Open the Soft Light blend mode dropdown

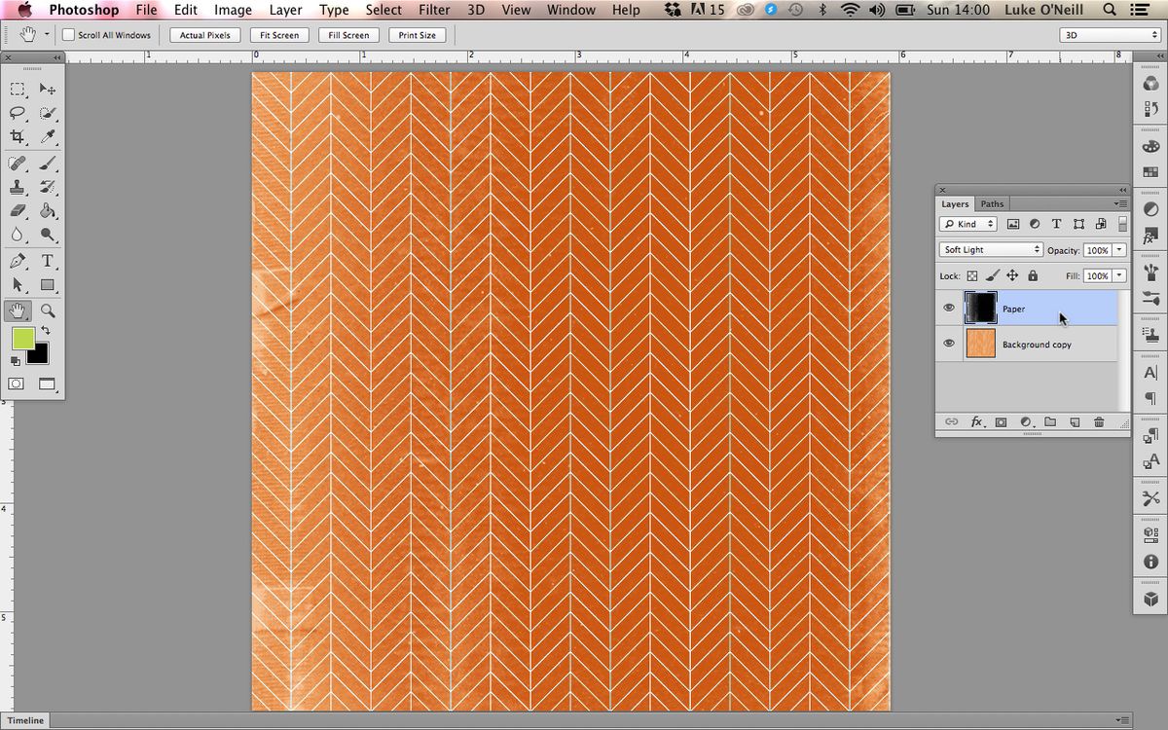[989, 249]
